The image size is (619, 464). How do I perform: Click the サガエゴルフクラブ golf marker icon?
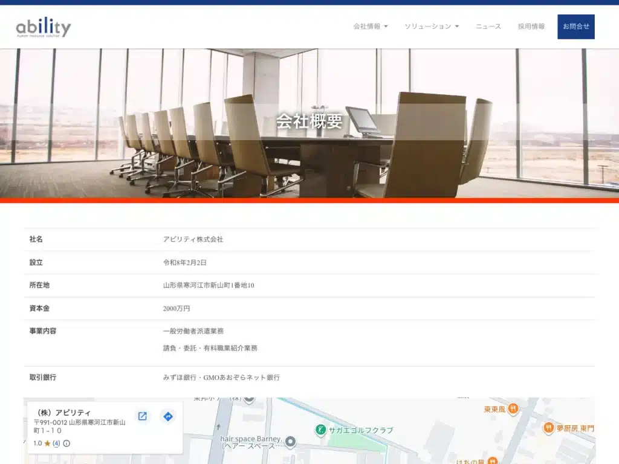pos(320,430)
